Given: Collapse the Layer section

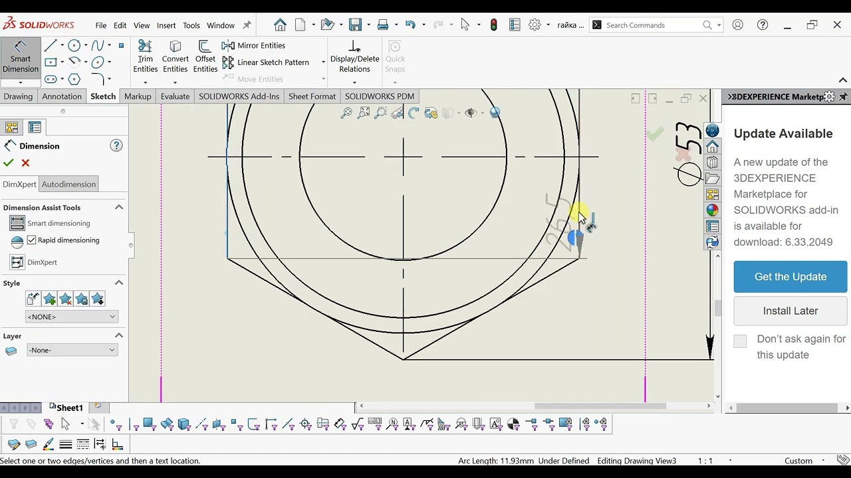Looking at the screenshot, I should 119,336.
